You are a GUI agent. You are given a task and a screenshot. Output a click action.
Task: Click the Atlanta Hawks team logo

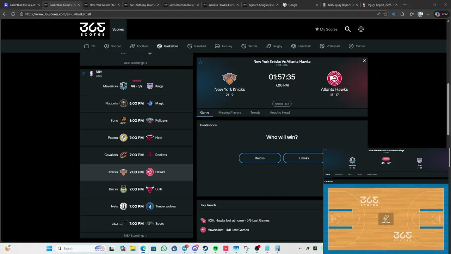[x=334, y=78]
